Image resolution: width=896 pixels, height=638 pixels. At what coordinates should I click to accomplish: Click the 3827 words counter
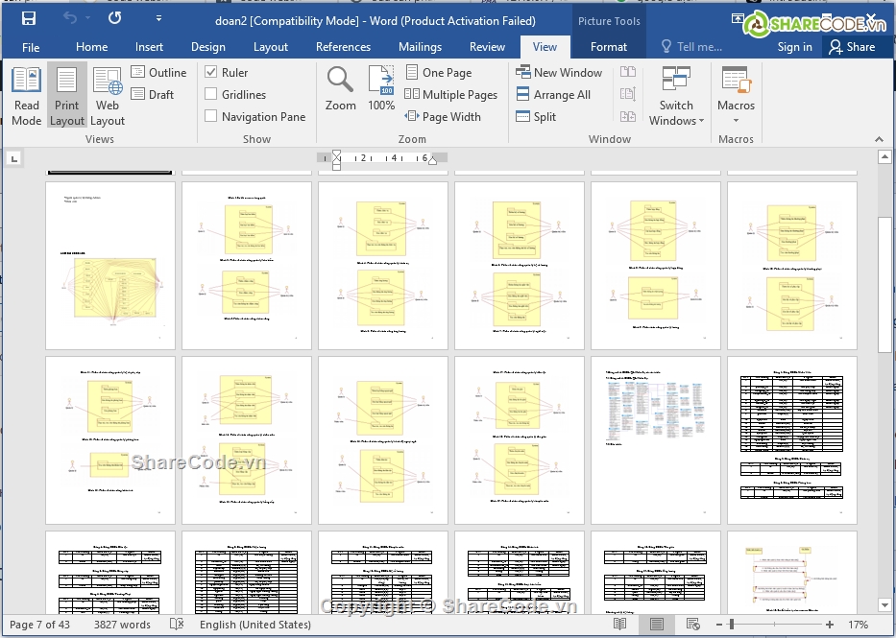pyautogui.click(x=122, y=625)
